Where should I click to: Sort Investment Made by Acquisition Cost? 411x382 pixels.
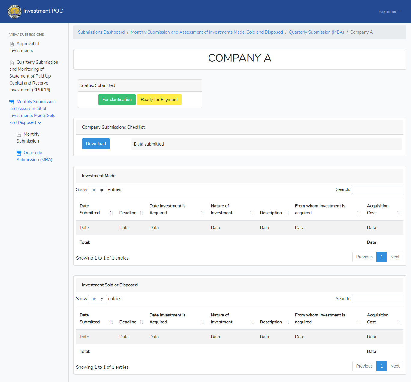(x=383, y=209)
